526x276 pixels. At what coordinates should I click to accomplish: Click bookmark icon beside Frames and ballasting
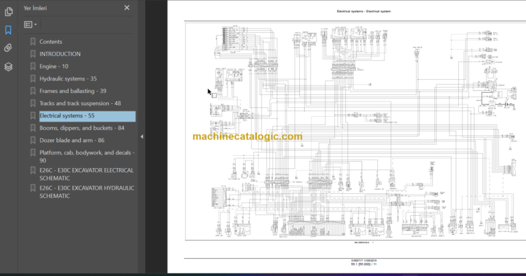click(33, 91)
